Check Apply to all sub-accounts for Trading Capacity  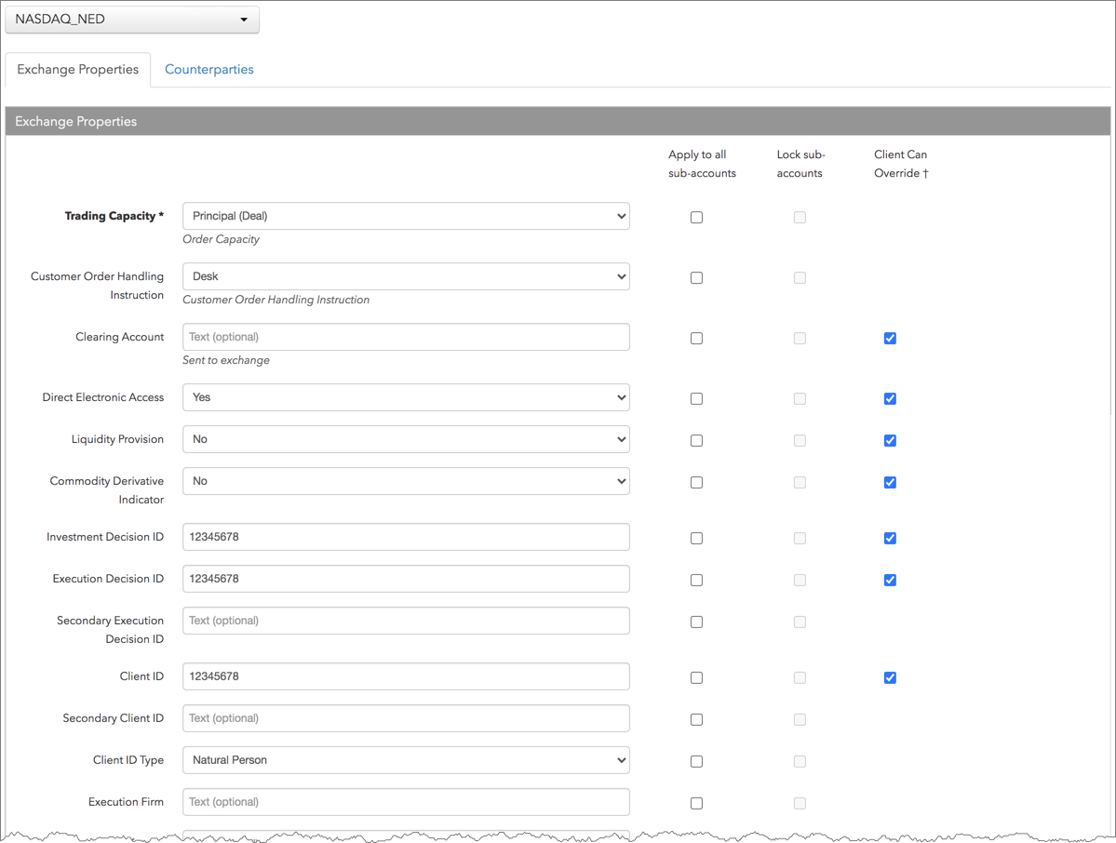coord(696,218)
